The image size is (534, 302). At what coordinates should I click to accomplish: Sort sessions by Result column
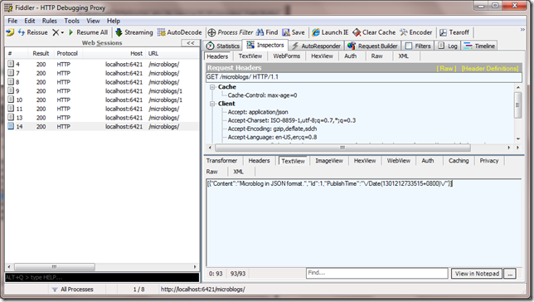pos(41,54)
